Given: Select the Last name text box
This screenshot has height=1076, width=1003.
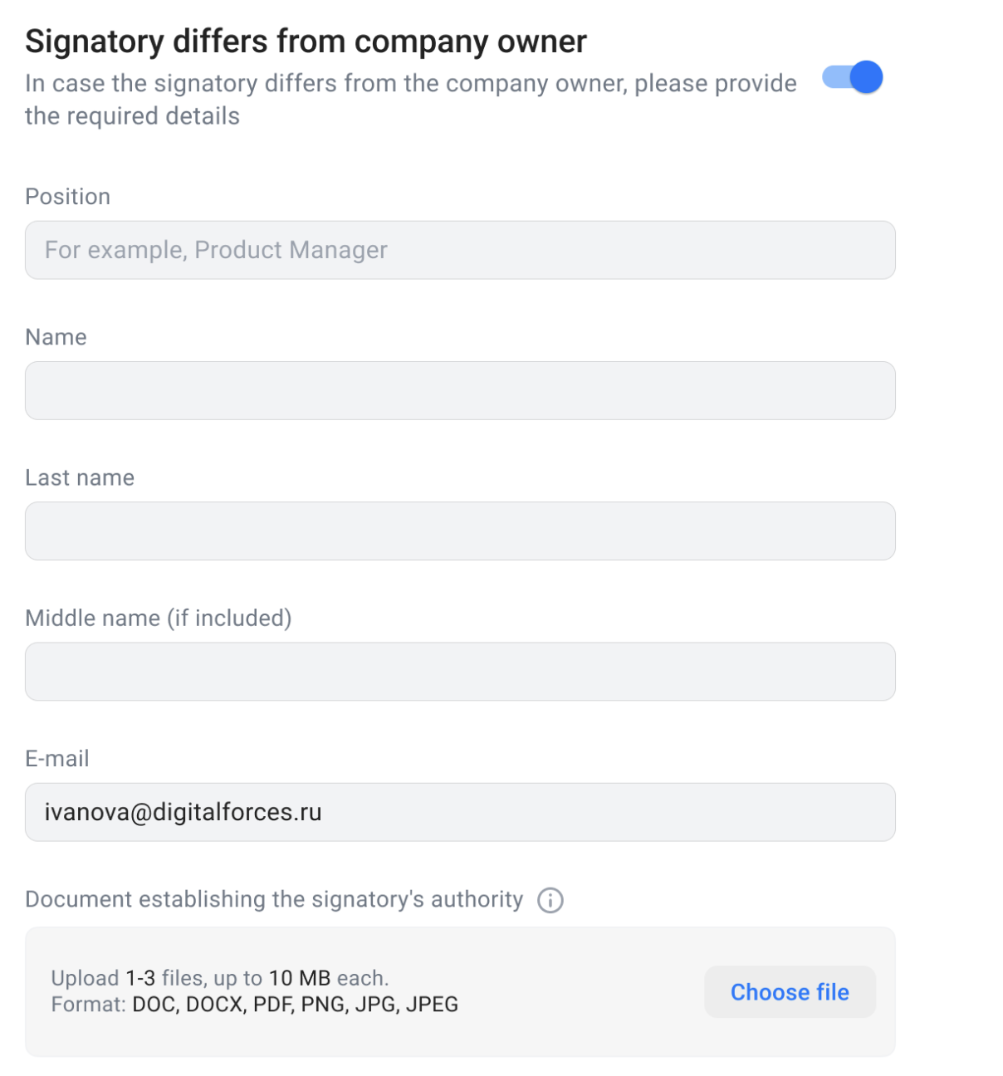Looking at the screenshot, I should click(460, 531).
